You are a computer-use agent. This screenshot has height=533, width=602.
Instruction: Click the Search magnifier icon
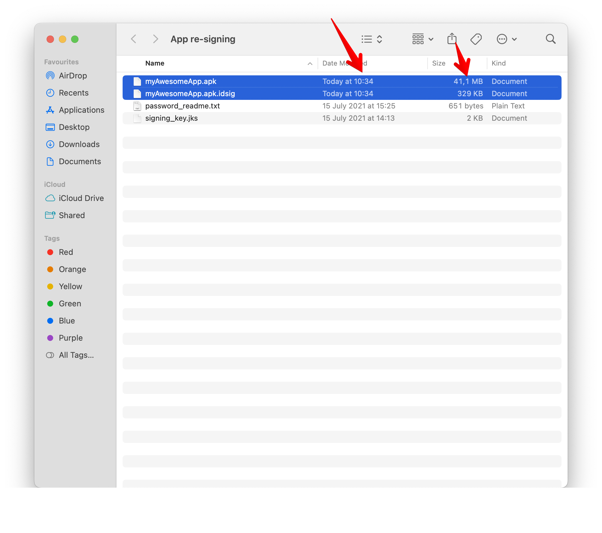(551, 39)
